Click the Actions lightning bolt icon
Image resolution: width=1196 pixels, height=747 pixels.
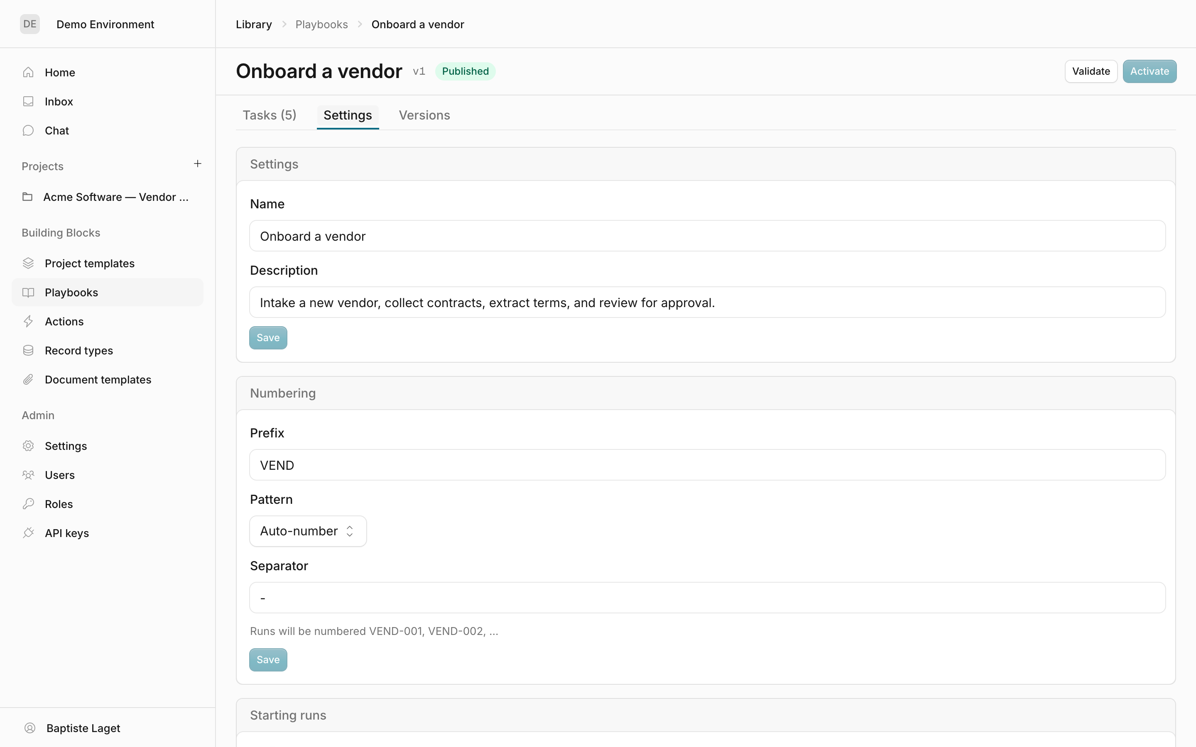tap(28, 322)
